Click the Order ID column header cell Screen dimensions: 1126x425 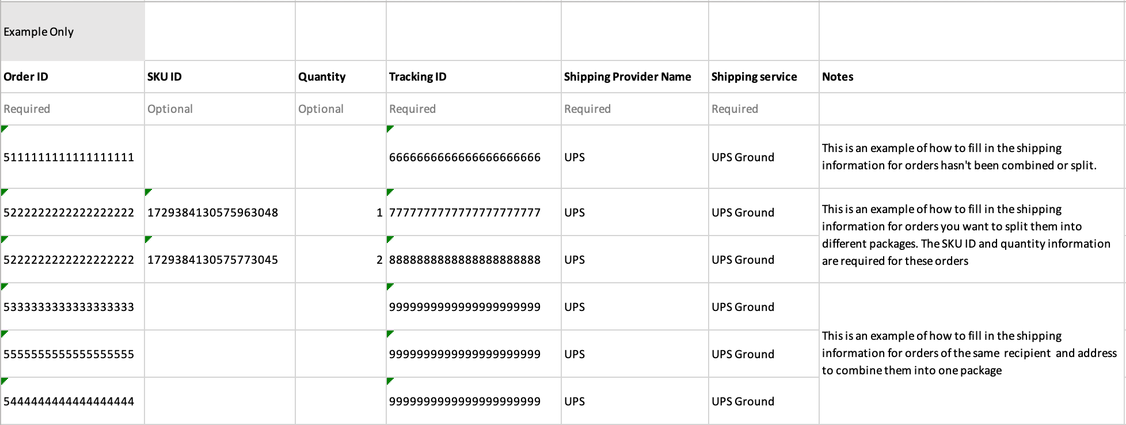(x=73, y=77)
